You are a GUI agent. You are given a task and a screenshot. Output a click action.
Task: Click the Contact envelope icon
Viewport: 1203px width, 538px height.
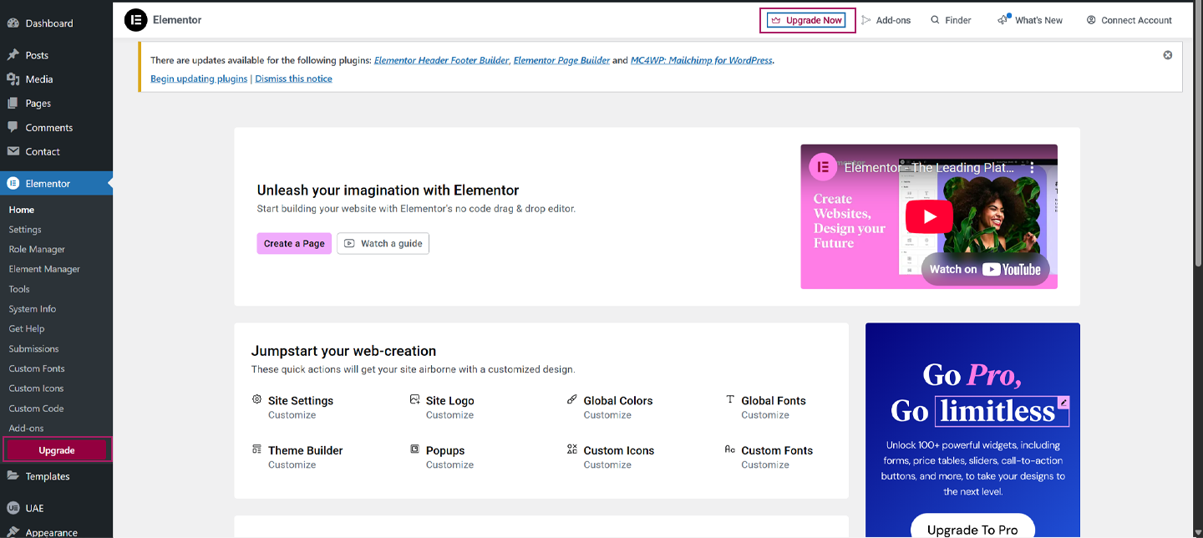(13, 152)
